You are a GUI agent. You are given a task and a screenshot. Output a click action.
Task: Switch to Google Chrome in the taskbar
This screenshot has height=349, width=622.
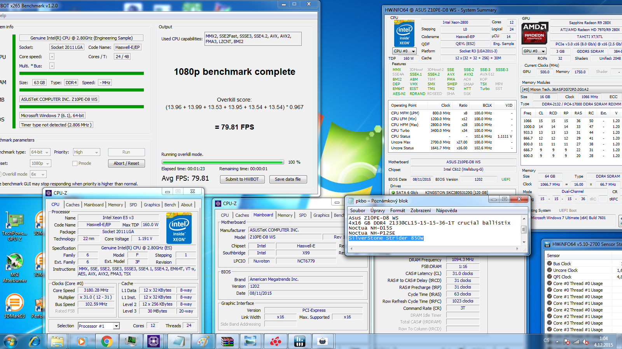click(107, 342)
